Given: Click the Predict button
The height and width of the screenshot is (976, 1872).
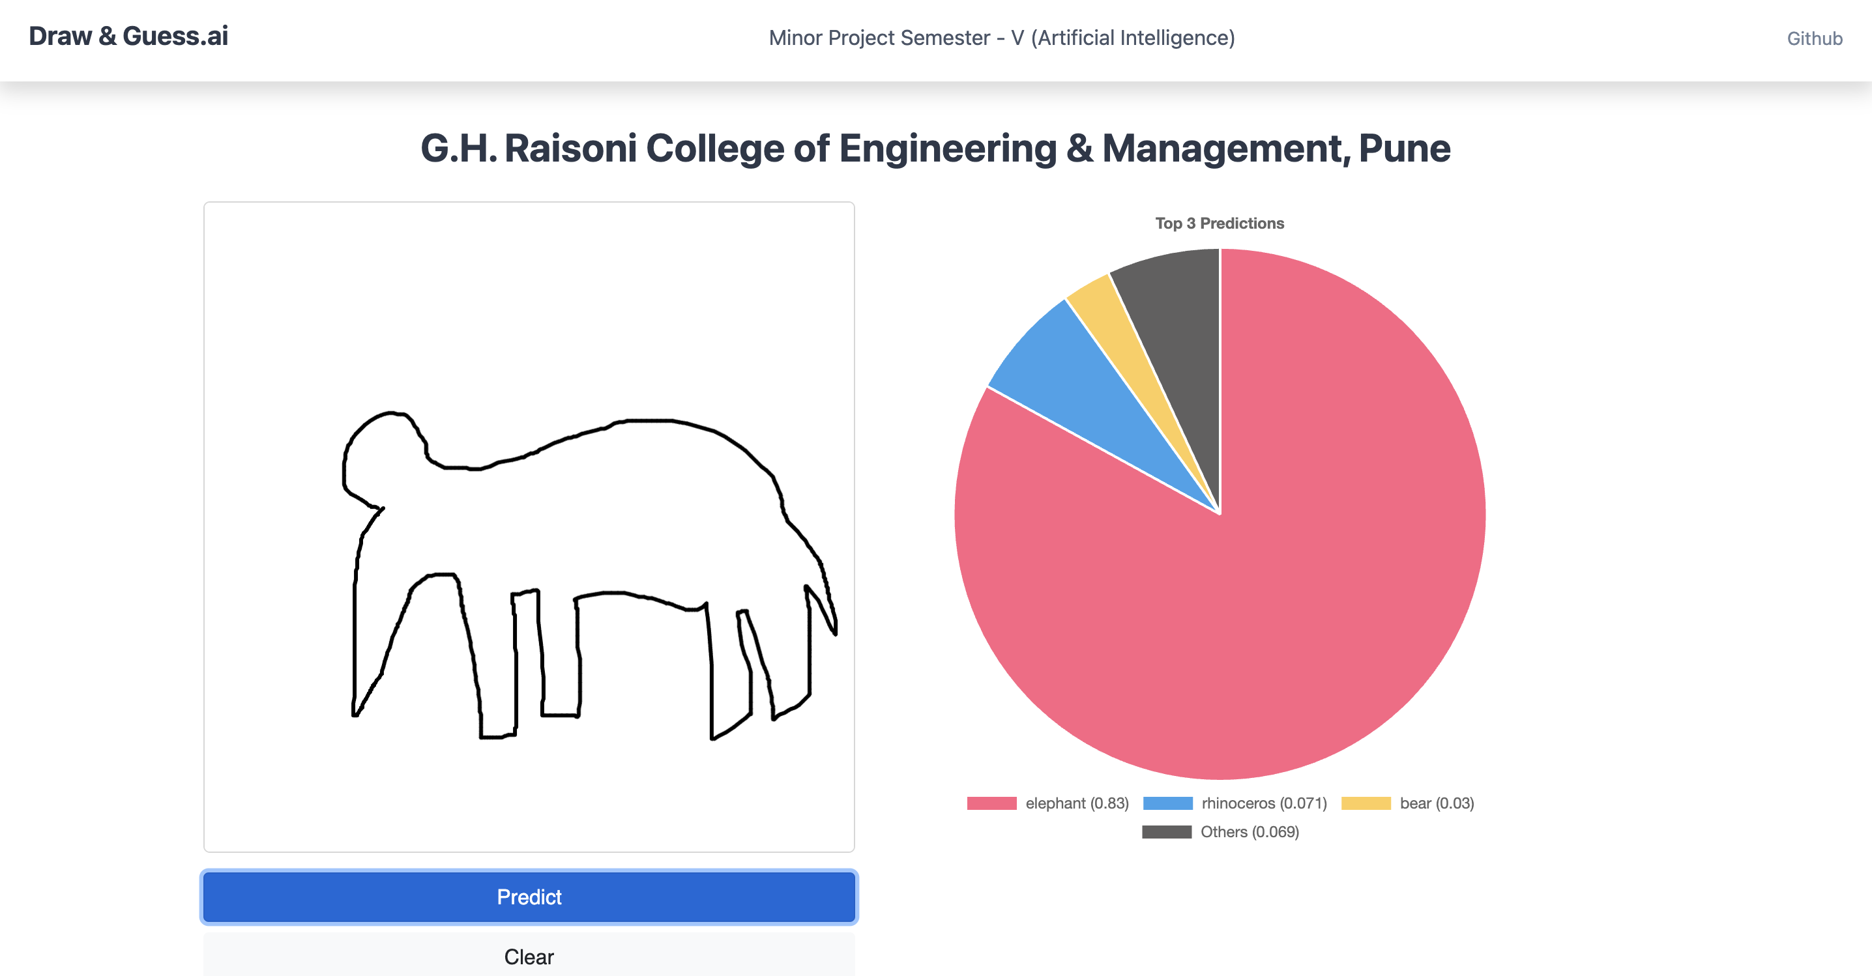Looking at the screenshot, I should (x=529, y=897).
